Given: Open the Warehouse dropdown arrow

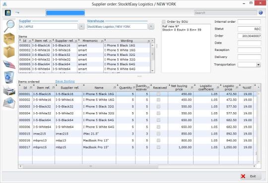Looking at the screenshot, I should (151, 27).
